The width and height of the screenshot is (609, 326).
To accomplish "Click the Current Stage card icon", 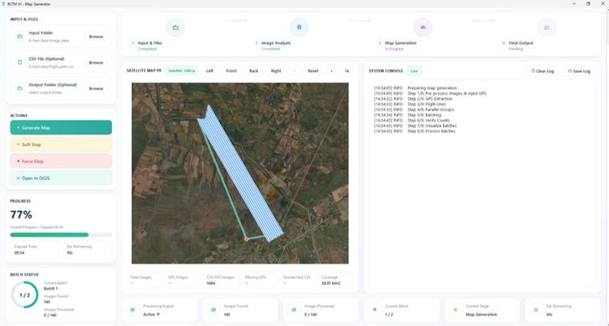I will click(x=455, y=310).
